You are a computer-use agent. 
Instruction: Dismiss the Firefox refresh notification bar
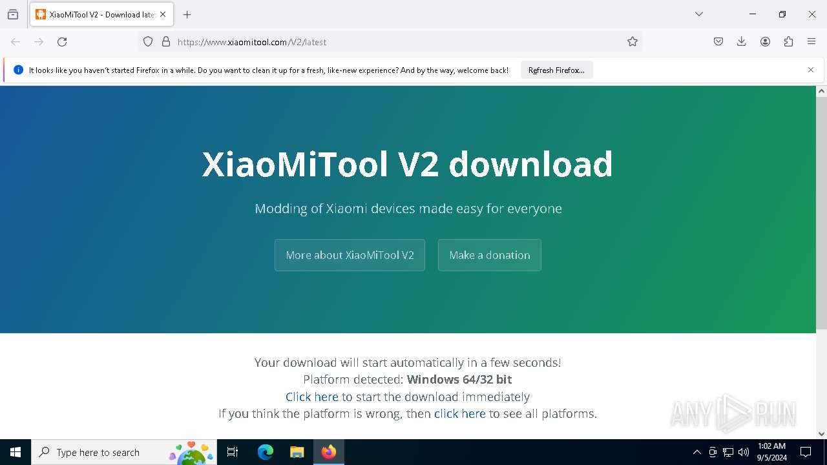[x=811, y=70]
